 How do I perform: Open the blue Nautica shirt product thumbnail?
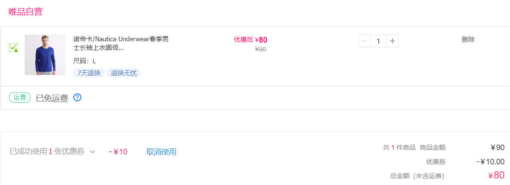point(45,55)
